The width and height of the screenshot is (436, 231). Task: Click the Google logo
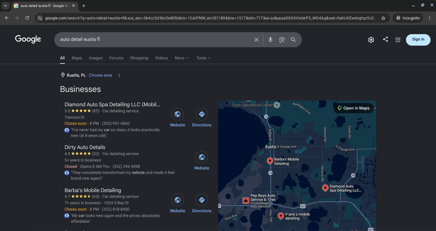pos(28,39)
